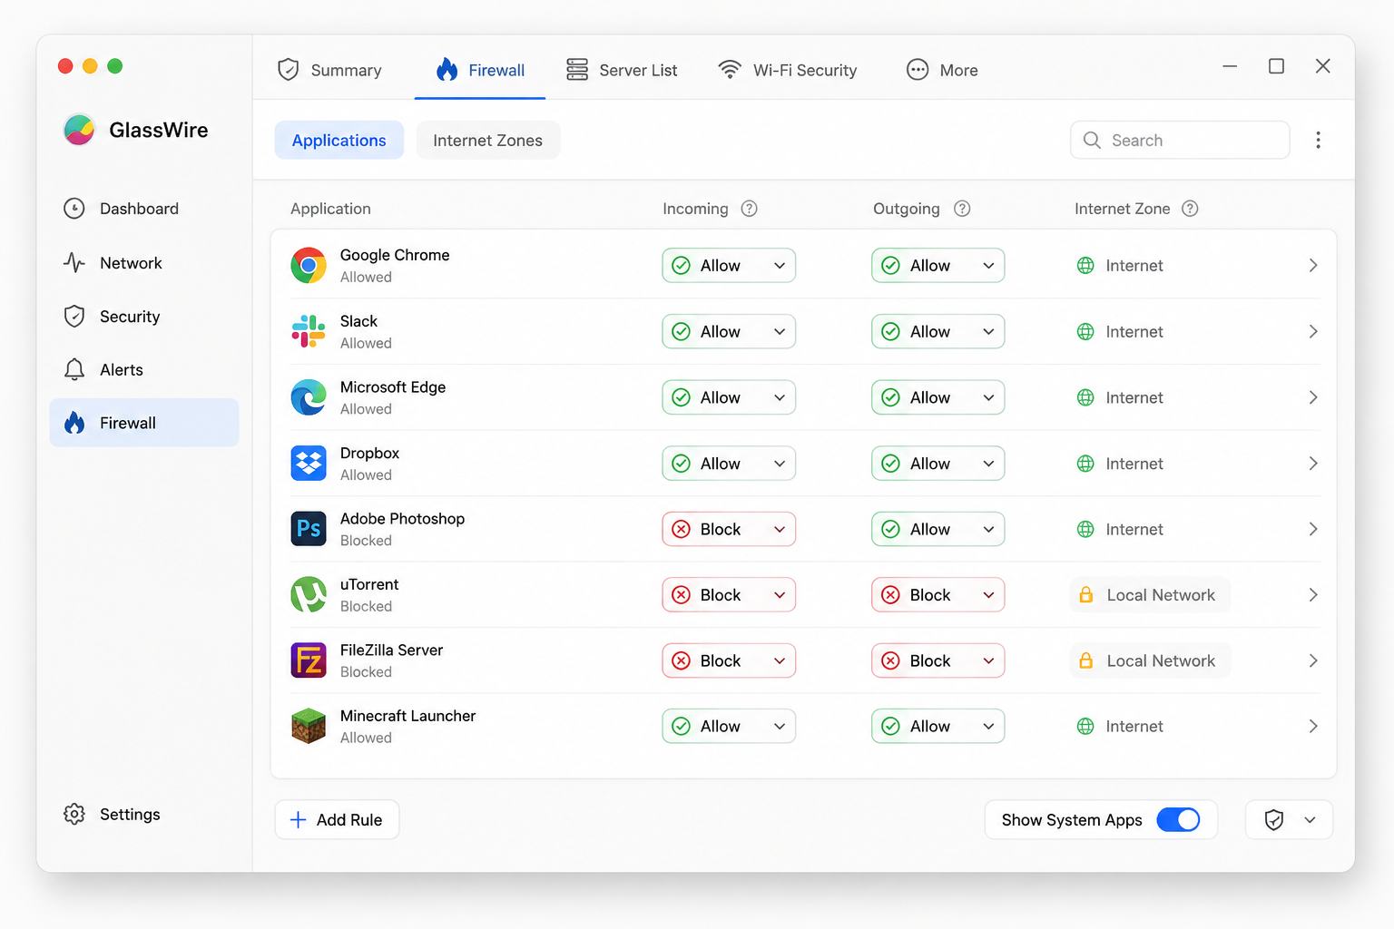This screenshot has height=929, width=1394.
Task: Open uTorrent Outgoing Block dropdown
Action: pos(938,595)
